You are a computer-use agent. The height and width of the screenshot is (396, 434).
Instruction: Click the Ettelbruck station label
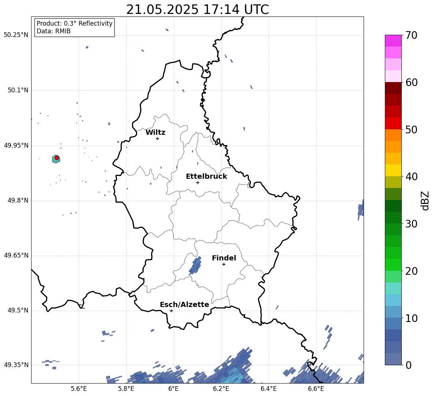[x=206, y=177]
